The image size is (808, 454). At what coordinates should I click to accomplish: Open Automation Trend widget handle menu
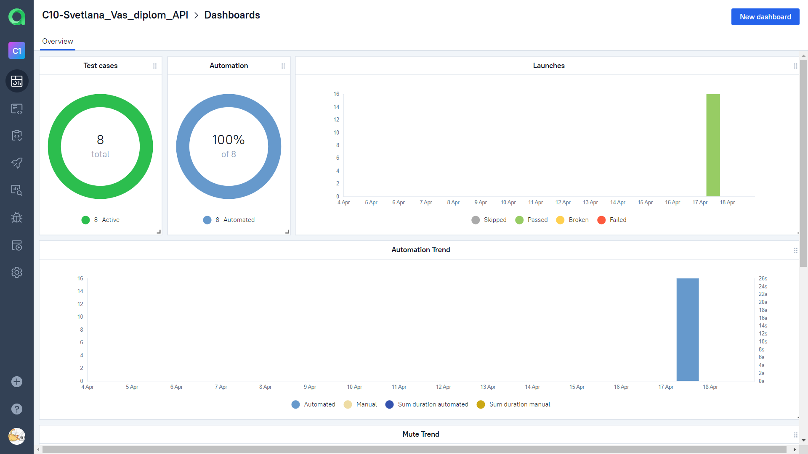[x=795, y=251]
